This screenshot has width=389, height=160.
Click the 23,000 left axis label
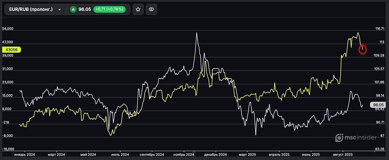click(8, 82)
